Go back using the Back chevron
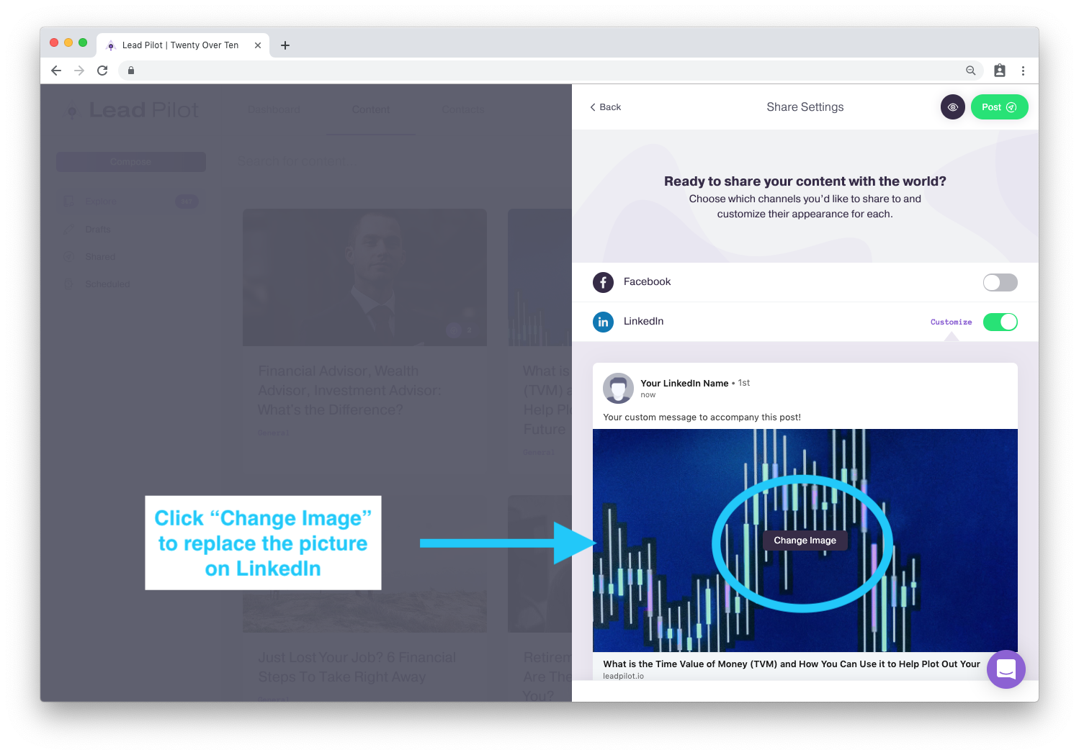1079x755 pixels. coord(605,107)
